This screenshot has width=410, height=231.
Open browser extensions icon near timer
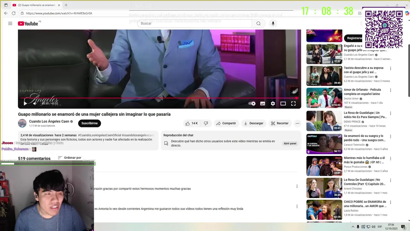pos(360,13)
